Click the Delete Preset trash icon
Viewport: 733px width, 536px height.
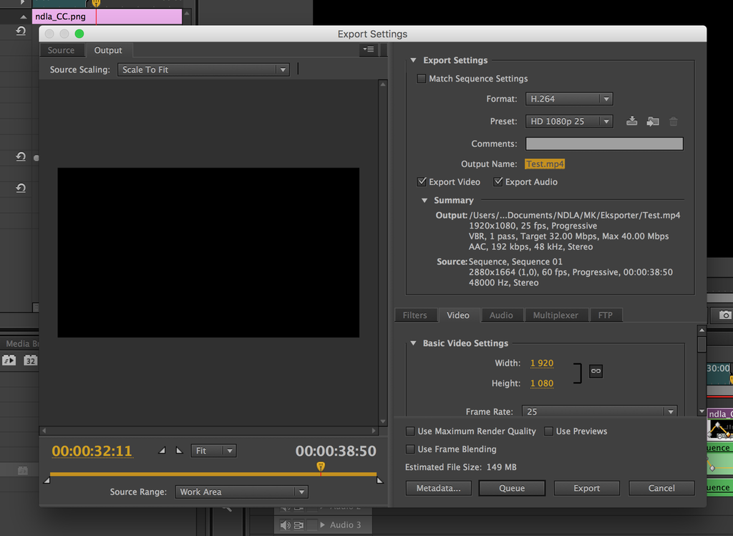673,121
